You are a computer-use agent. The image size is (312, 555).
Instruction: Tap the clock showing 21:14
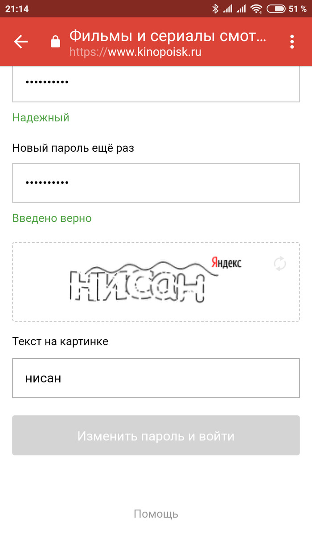[17, 8]
